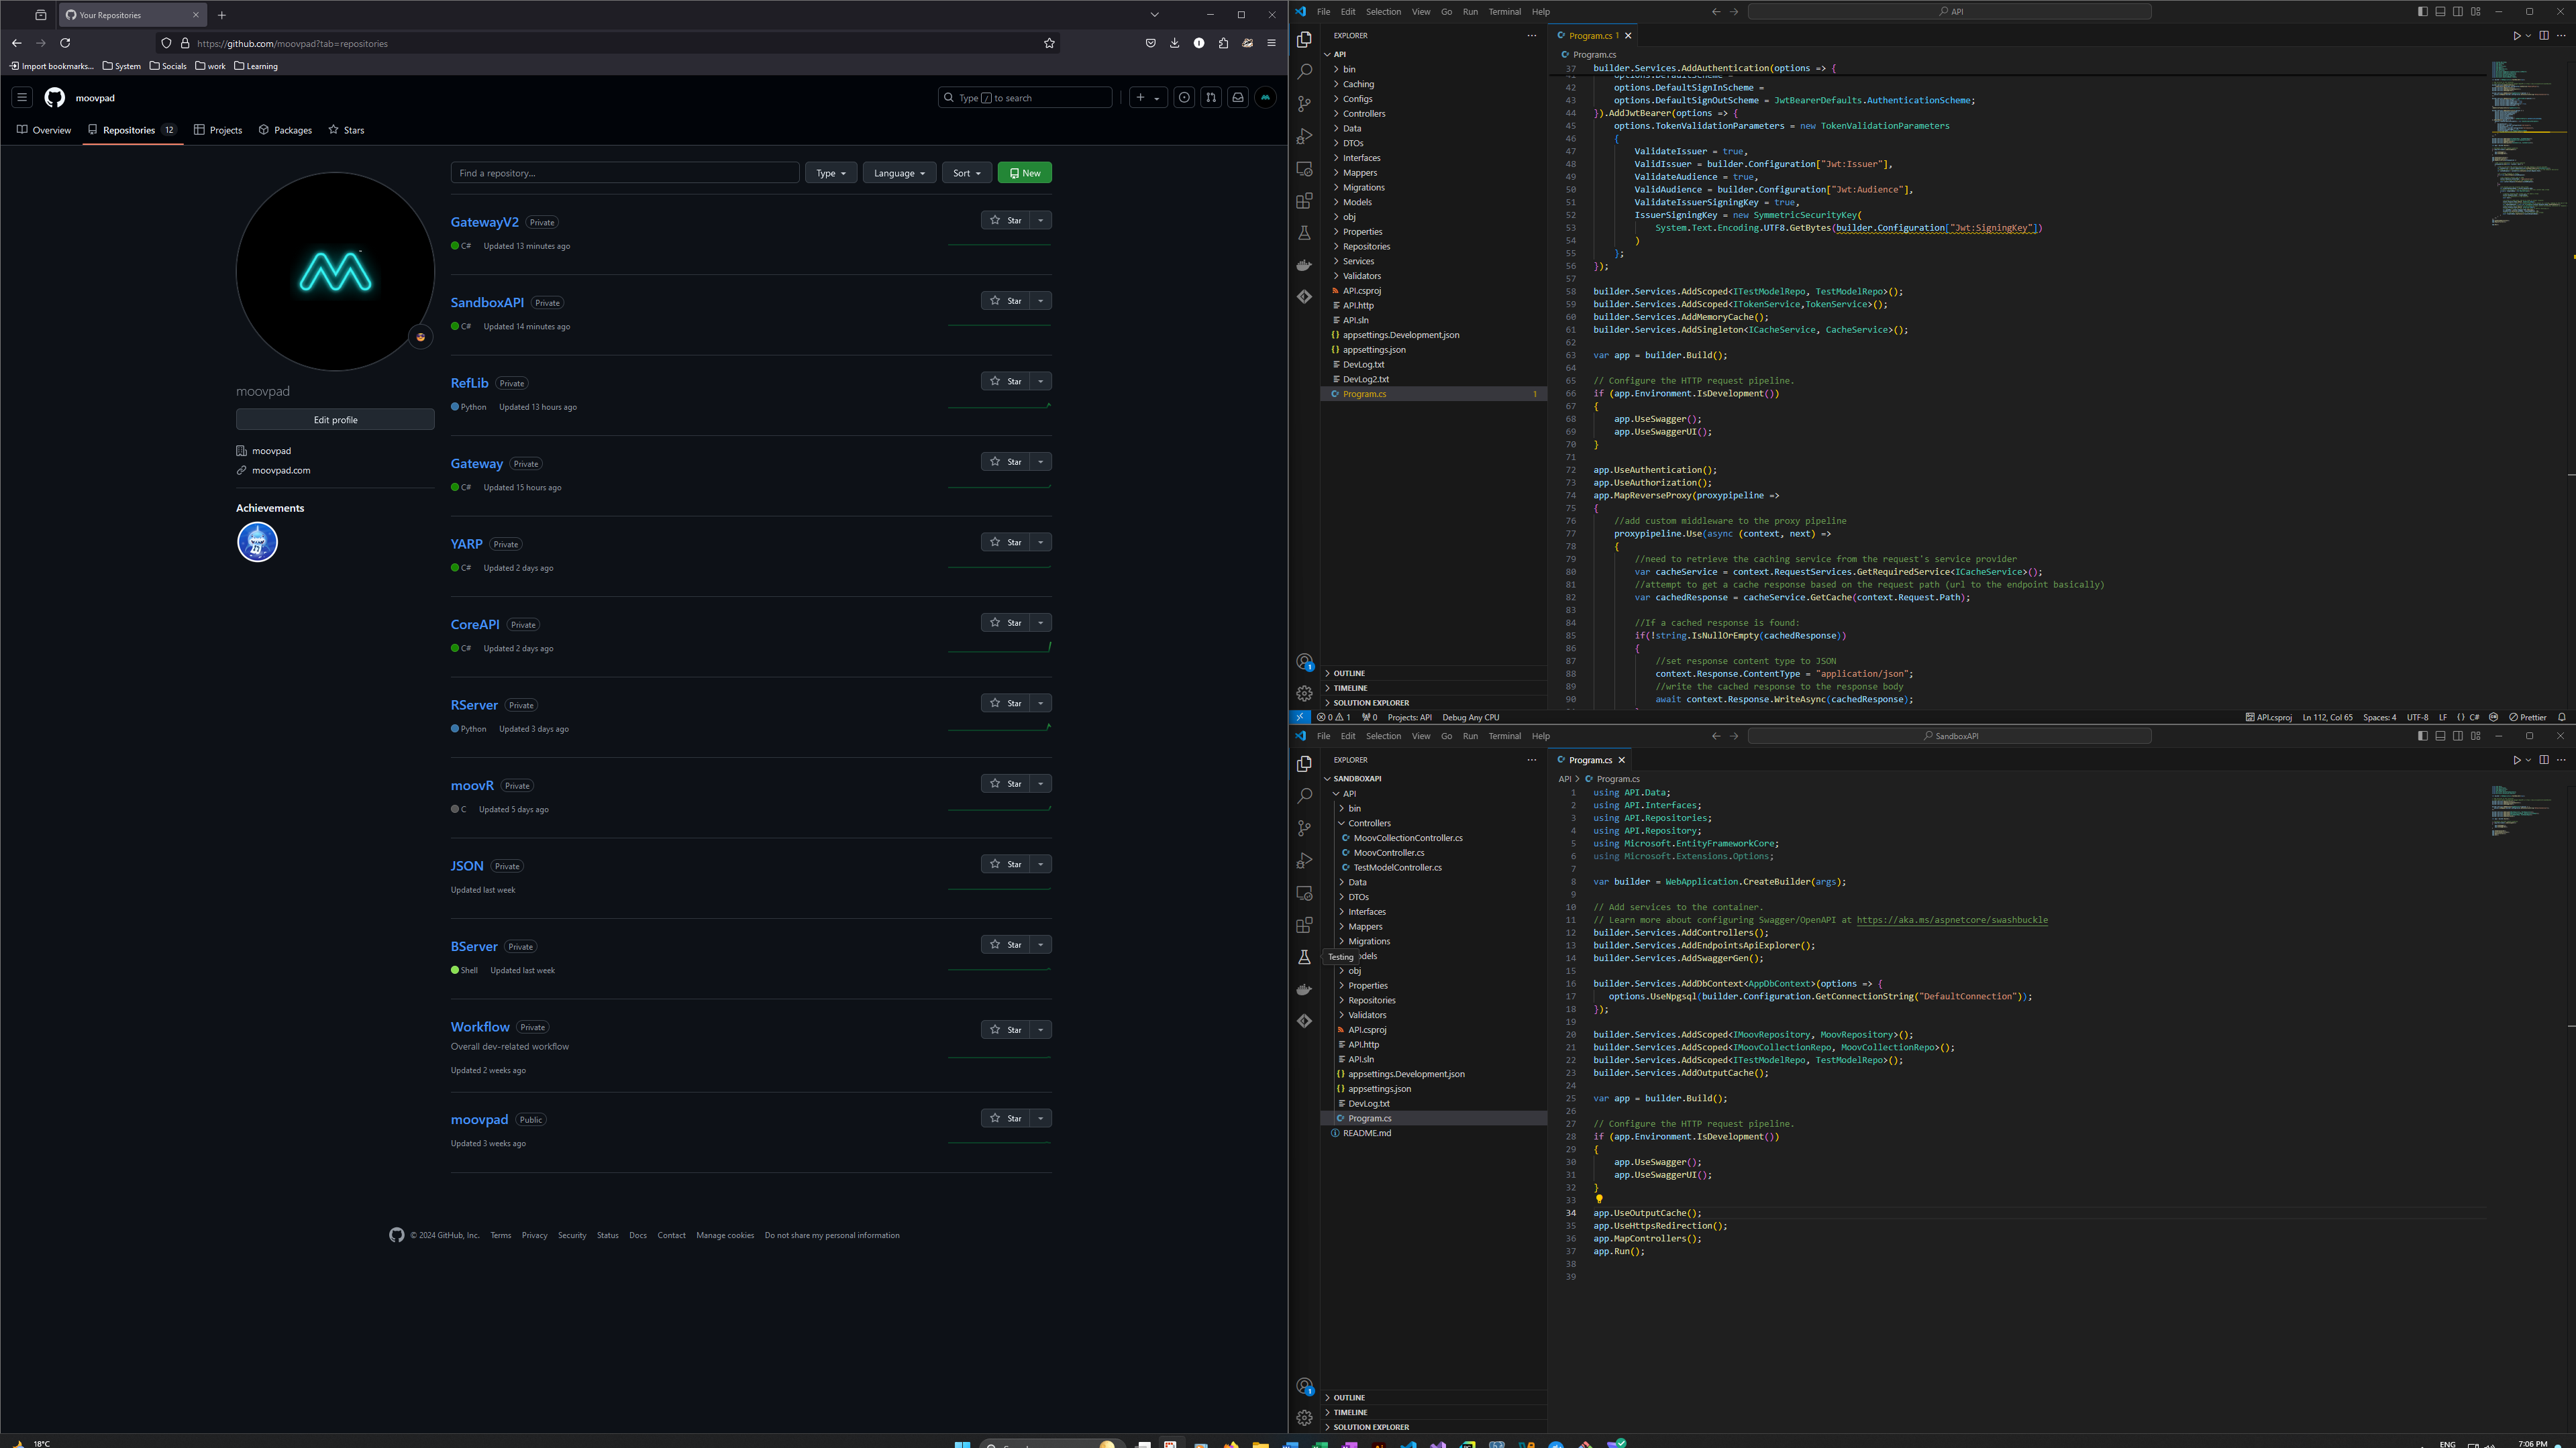The width and height of the screenshot is (2576, 1448).
Task: Open Search view in top VS Code window
Action: pyautogui.click(x=1304, y=72)
